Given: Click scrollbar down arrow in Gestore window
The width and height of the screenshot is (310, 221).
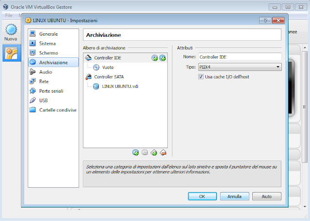Looking at the screenshot, I should [x=305, y=207].
